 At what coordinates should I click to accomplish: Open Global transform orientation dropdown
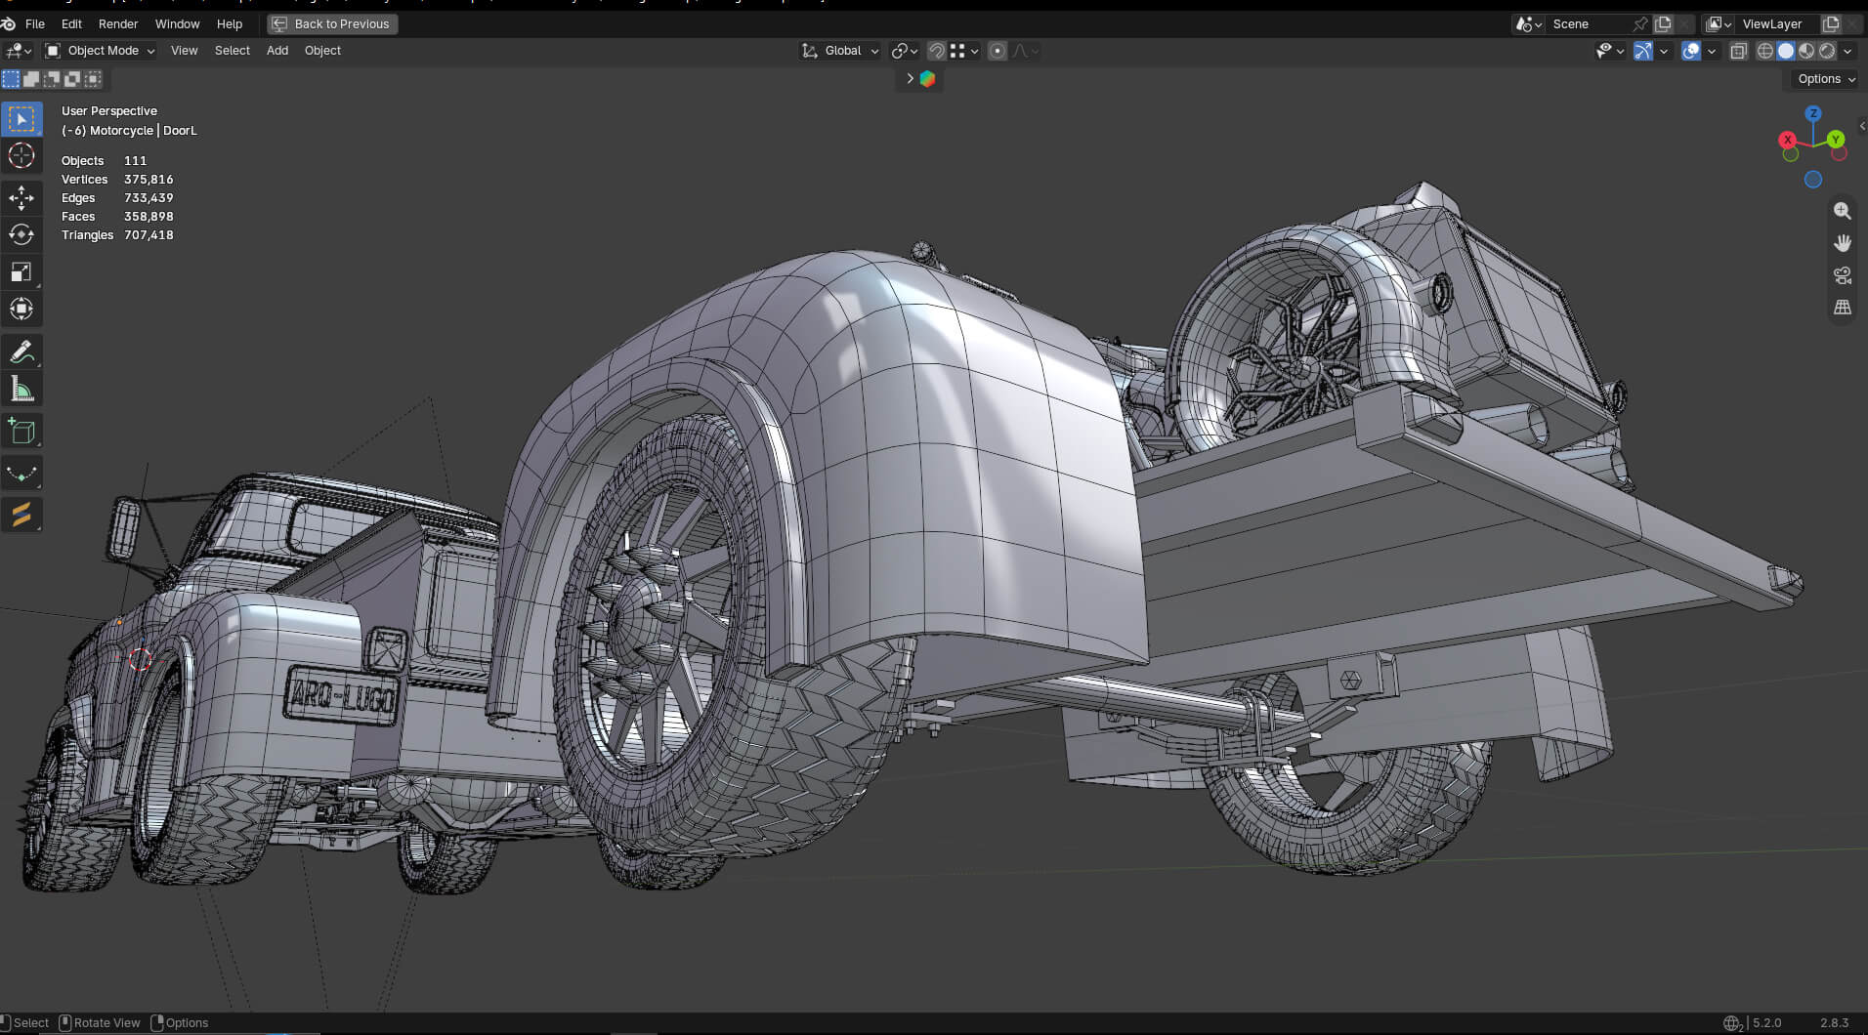click(x=840, y=51)
